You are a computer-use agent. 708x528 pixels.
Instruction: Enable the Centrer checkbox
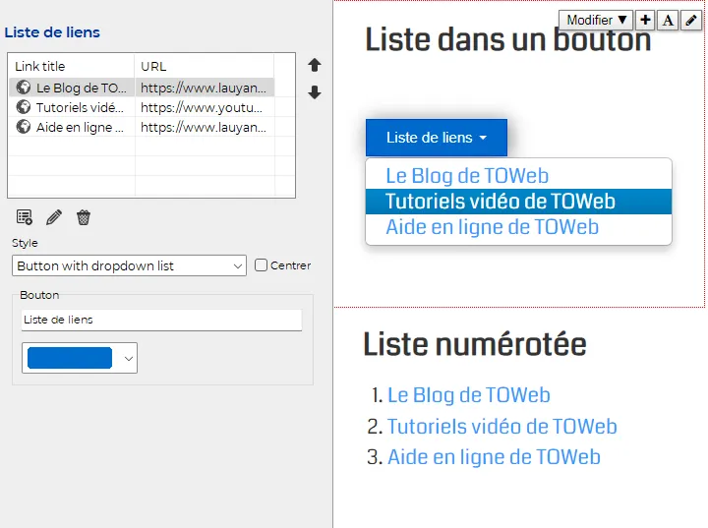pos(261,265)
